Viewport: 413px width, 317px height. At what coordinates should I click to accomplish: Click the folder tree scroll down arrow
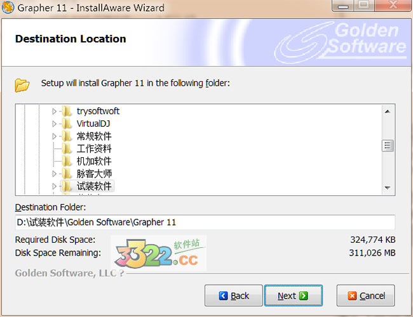click(388, 188)
